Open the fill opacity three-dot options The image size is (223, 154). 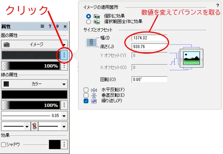(x=64, y=66)
